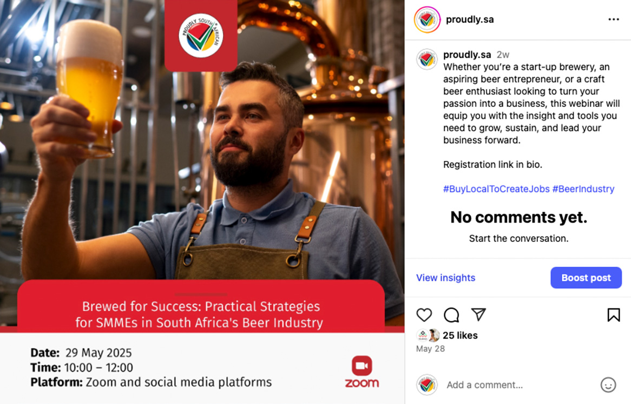Click in the Add a comment field

coord(519,385)
